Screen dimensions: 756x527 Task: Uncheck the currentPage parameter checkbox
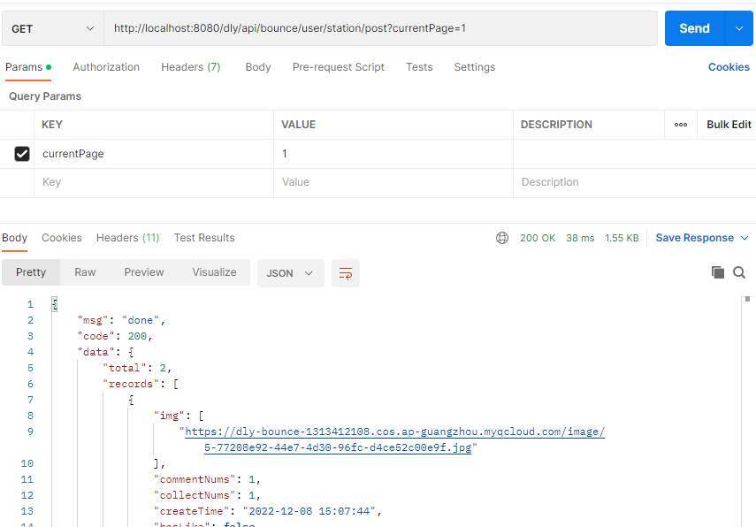(22, 154)
